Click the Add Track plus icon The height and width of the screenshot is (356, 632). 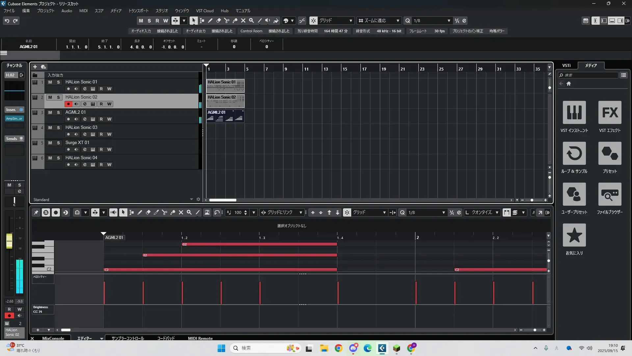tap(35, 67)
